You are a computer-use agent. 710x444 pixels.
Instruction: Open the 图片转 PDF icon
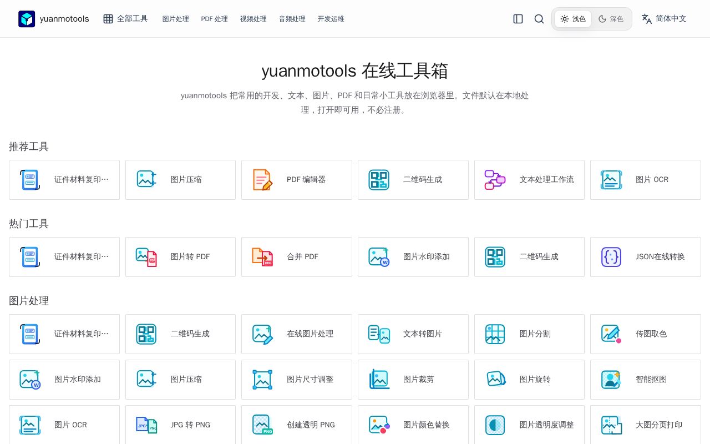(x=146, y=257)
